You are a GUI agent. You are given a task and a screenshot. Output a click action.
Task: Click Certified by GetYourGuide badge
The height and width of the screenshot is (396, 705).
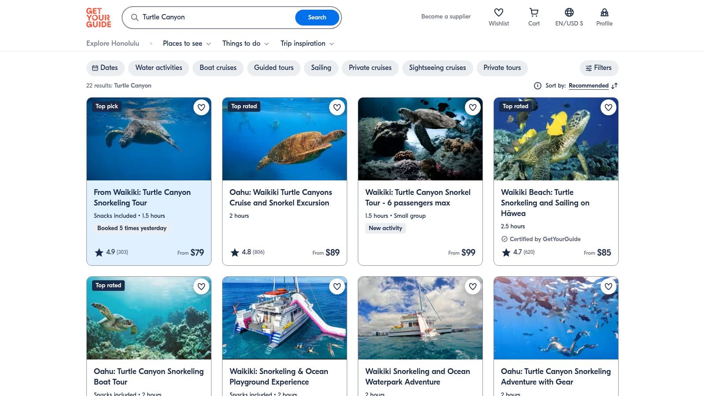[541, 239]
